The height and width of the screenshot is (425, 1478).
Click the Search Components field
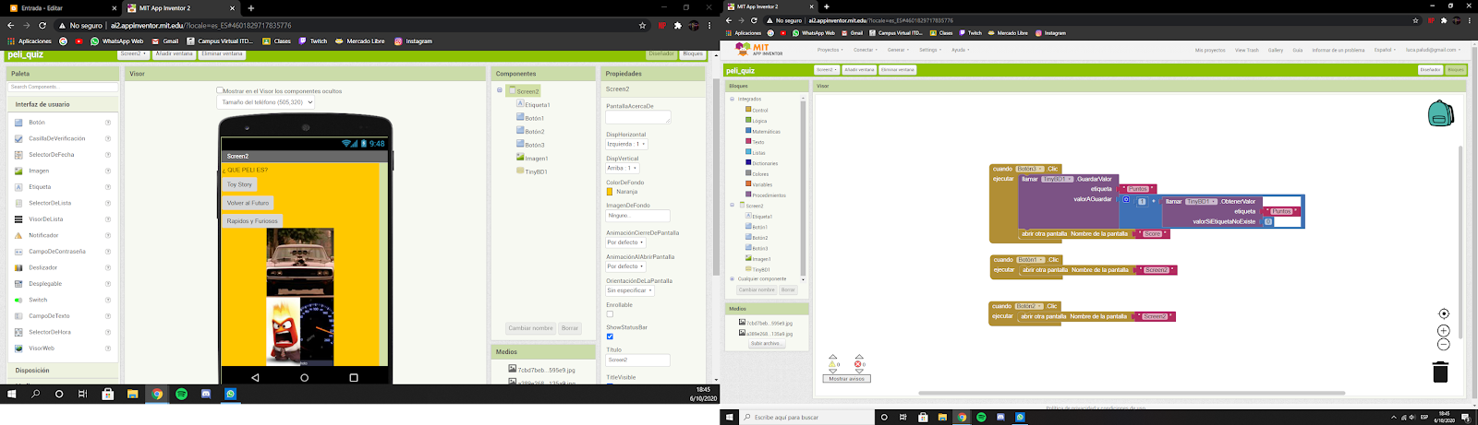click(x=63, y=87)
